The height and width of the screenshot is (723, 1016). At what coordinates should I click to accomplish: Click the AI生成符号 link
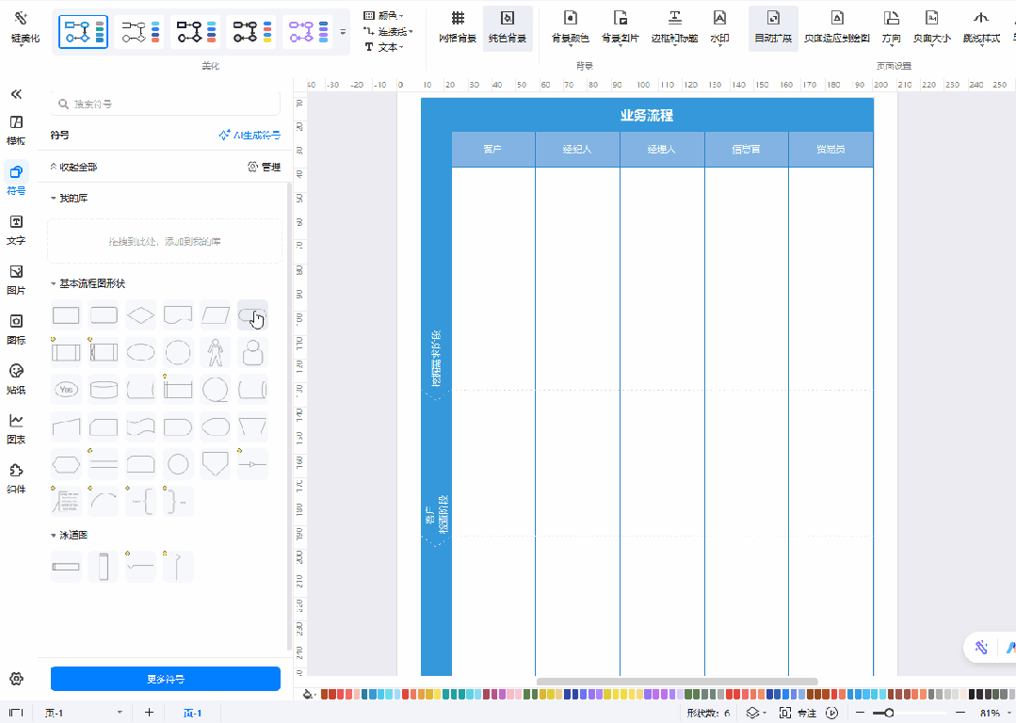[249, 136]
